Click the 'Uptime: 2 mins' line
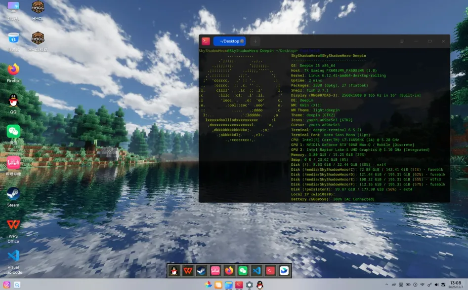 (x=306, y=81)
